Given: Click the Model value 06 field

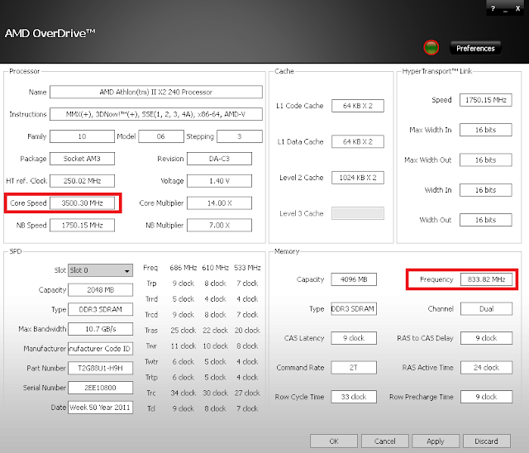Looking at the screenshot, I should point(161,136).
